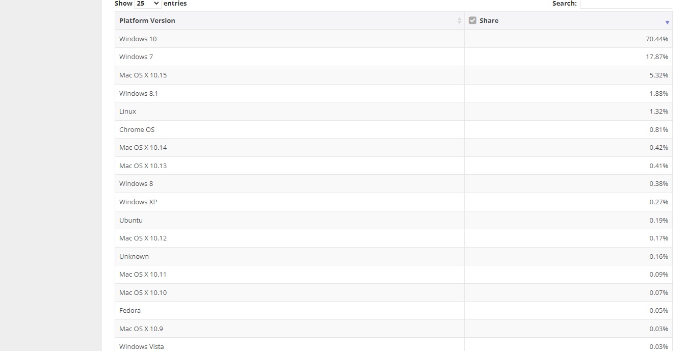Select the Ubuntu row label
Screen dimensions: 685x351
131,220
